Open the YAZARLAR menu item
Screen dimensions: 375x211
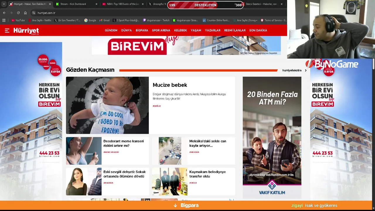coord(213,30)
